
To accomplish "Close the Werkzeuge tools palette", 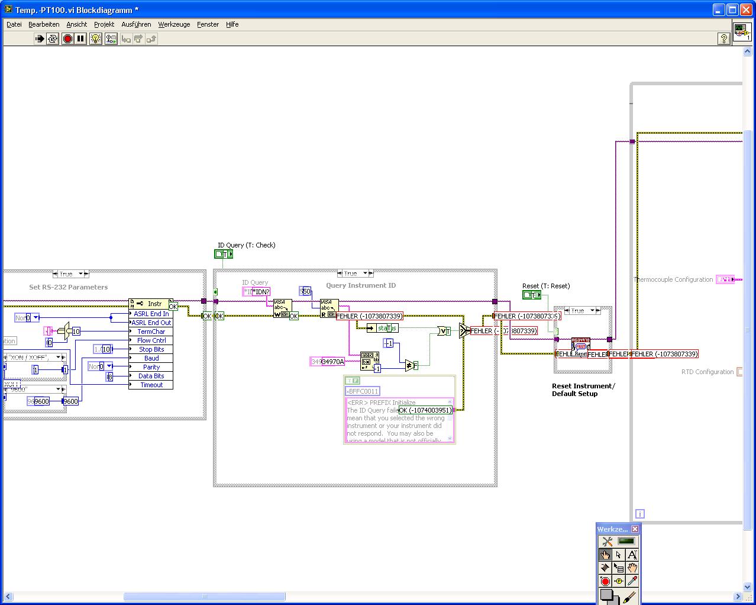I will (635, 529).
